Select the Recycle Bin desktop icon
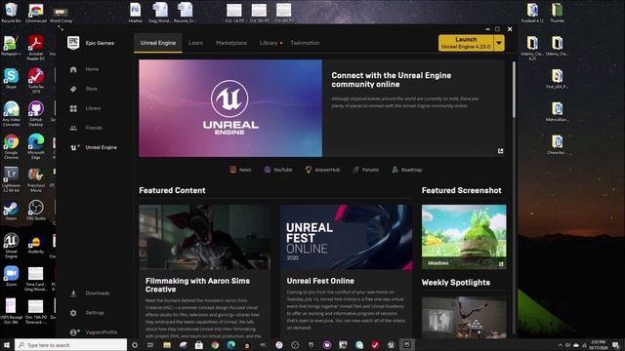The image size is (625, 351). click(11, 13)
